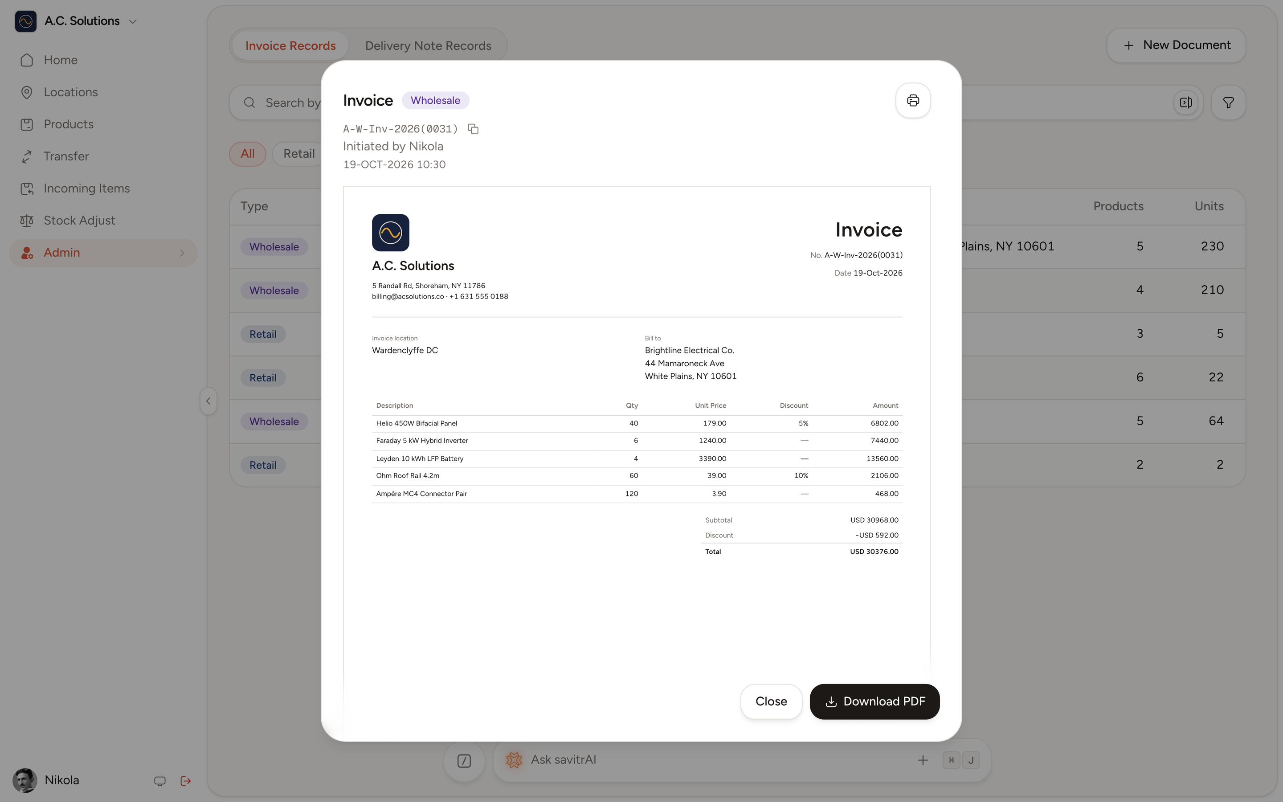Viewport: 1283px width, 802px height.
Task: Click the A.C. Solutions logo in the sidebar header
Action: point(25,21)
